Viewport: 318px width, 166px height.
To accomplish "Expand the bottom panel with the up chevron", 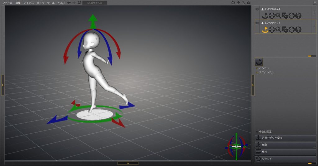I will tap(128, 163).
